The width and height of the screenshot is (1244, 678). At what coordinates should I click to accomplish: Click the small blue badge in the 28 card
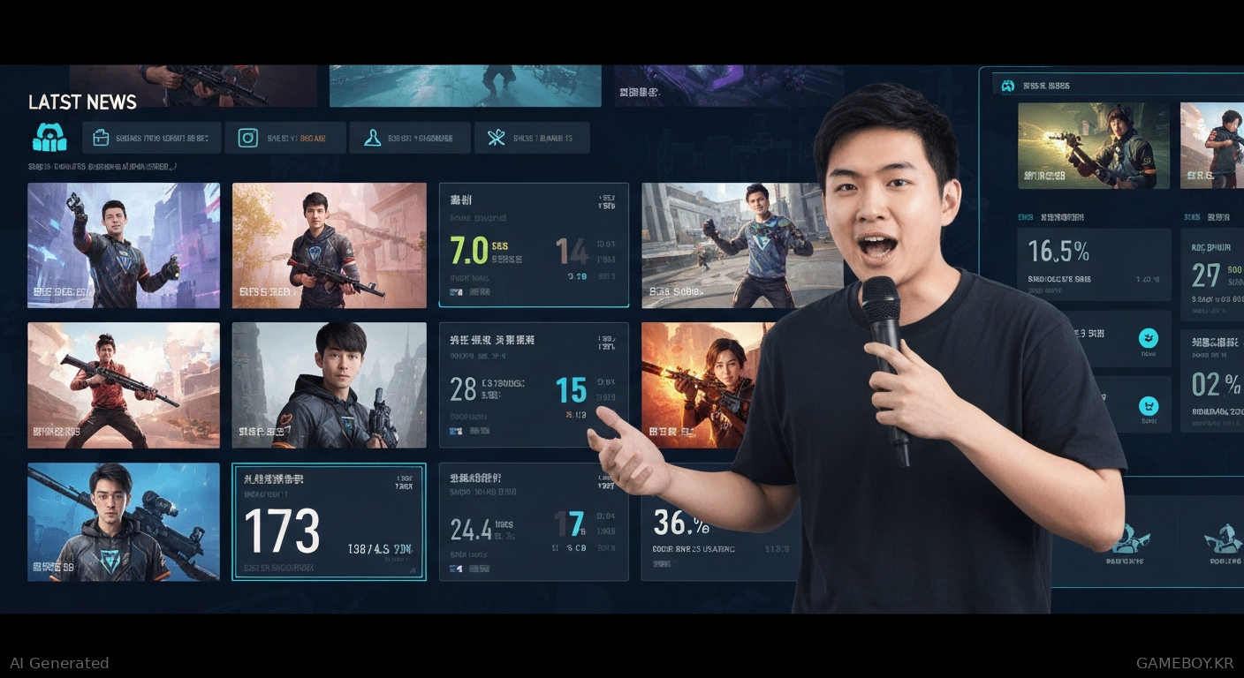[x=456, y=431]
